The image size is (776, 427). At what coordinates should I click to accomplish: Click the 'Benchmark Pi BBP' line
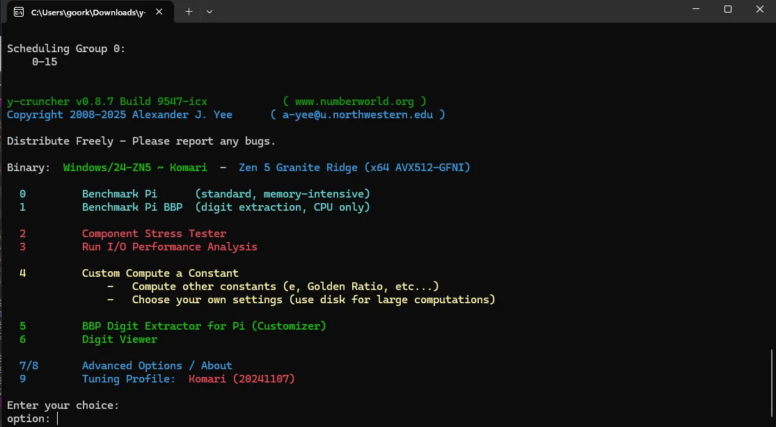225,207
